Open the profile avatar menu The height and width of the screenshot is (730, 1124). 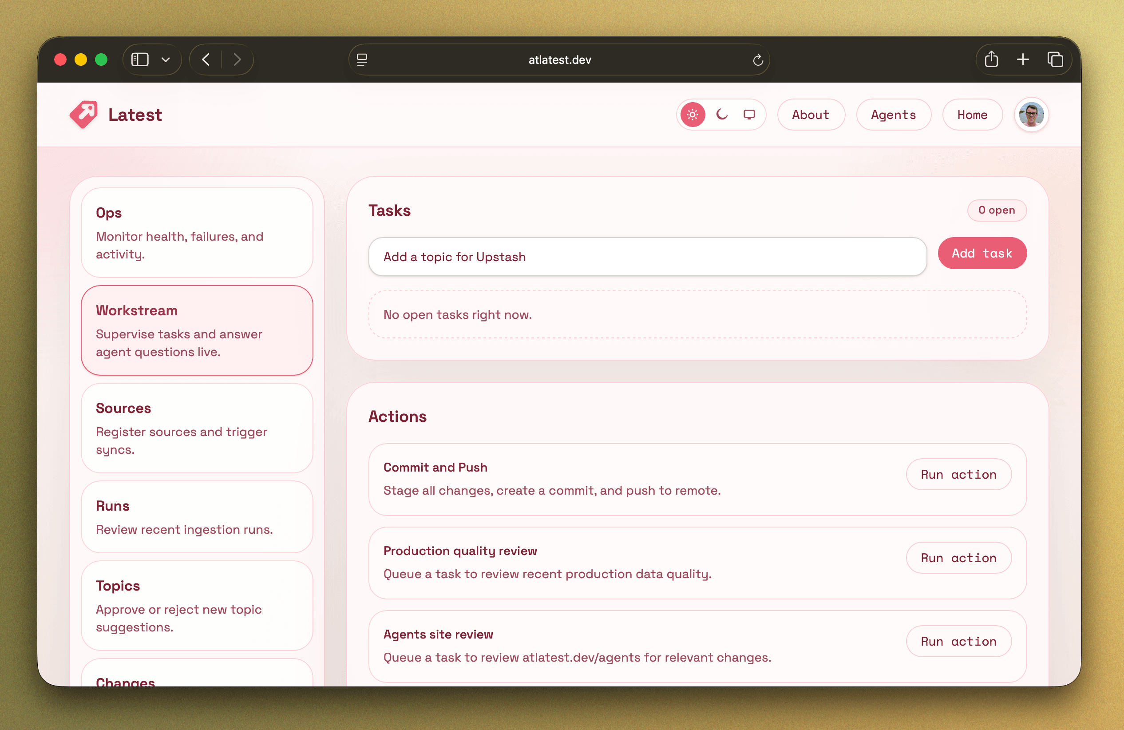(1031, 115)
